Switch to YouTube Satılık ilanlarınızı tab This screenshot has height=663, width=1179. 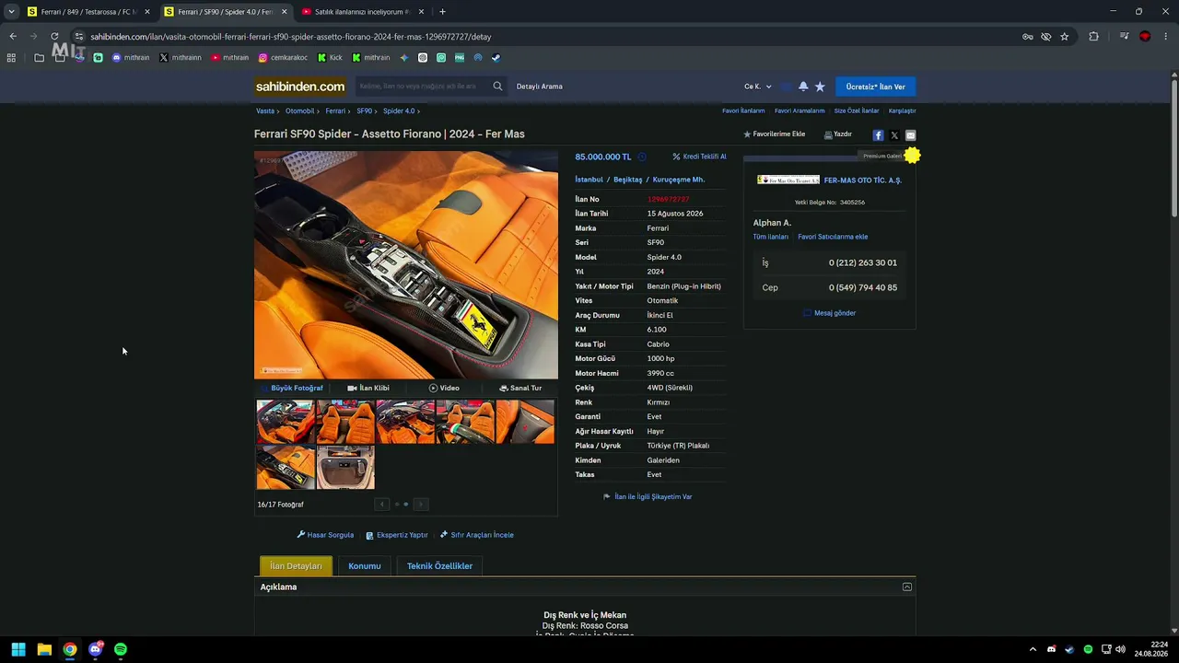pyautogui.click(x=363, y=11)
